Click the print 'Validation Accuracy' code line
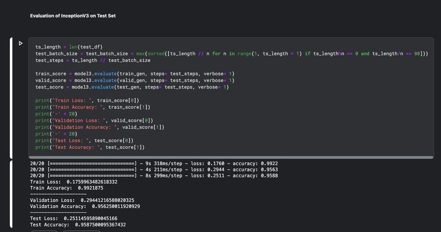 coord(100,127)
